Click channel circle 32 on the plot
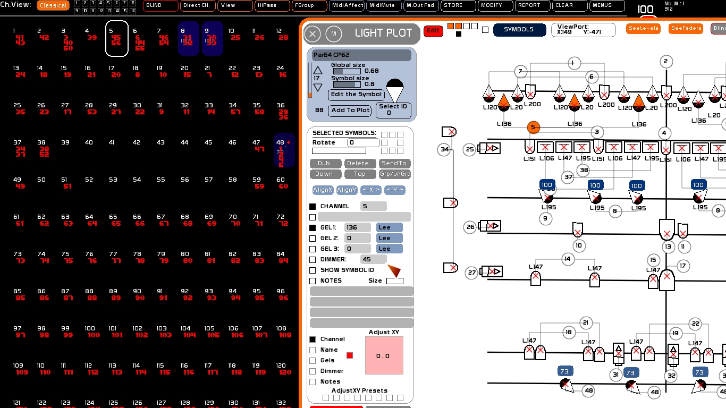 click(x=671, y=376)
